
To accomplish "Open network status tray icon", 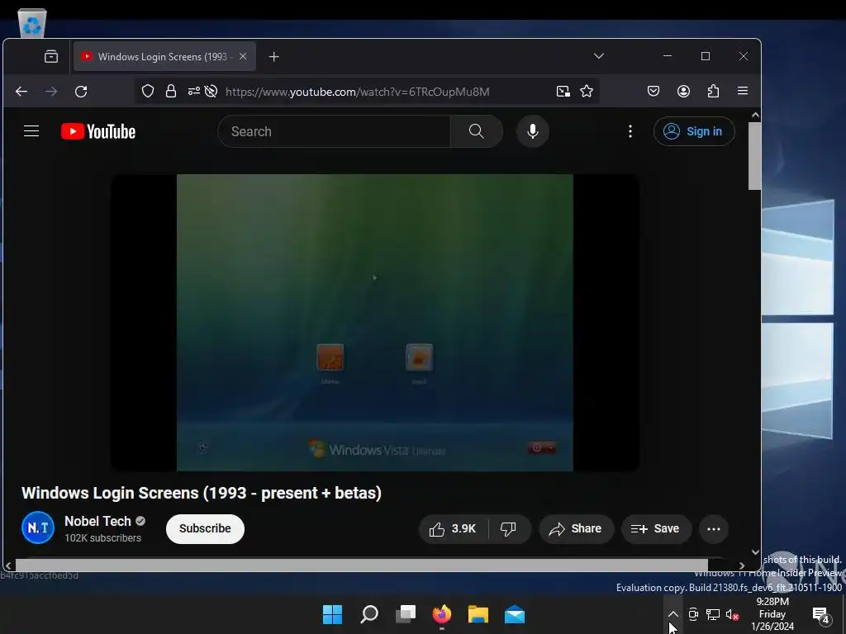I will click(713, 614).
